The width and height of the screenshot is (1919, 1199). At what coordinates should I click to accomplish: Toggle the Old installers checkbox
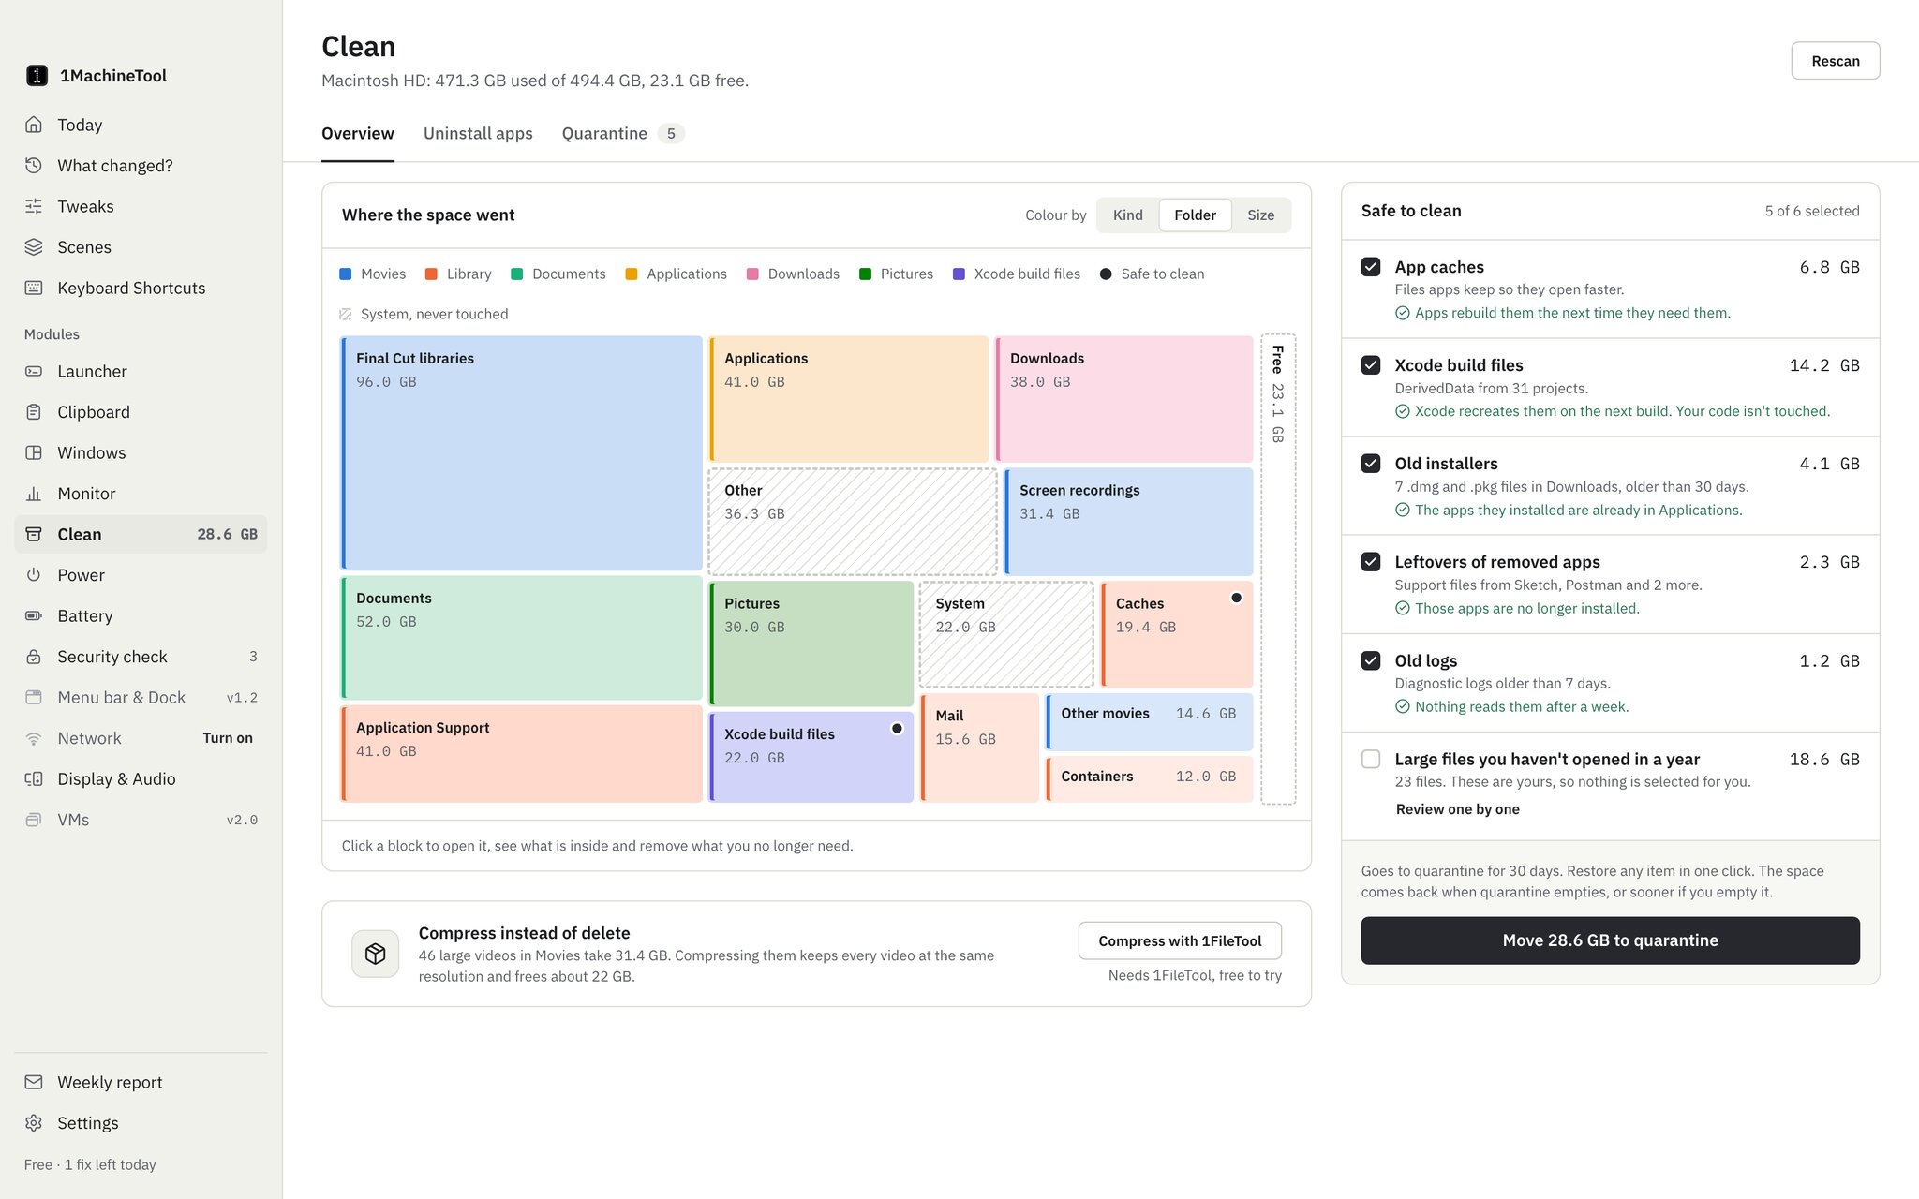pyautogui.click(x=1371, y=464)
